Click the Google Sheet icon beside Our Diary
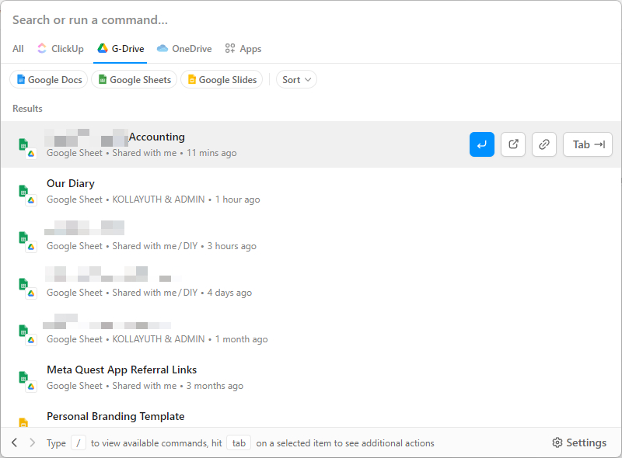The width and height of the screenshot is (622, 458). coord(27,195)
